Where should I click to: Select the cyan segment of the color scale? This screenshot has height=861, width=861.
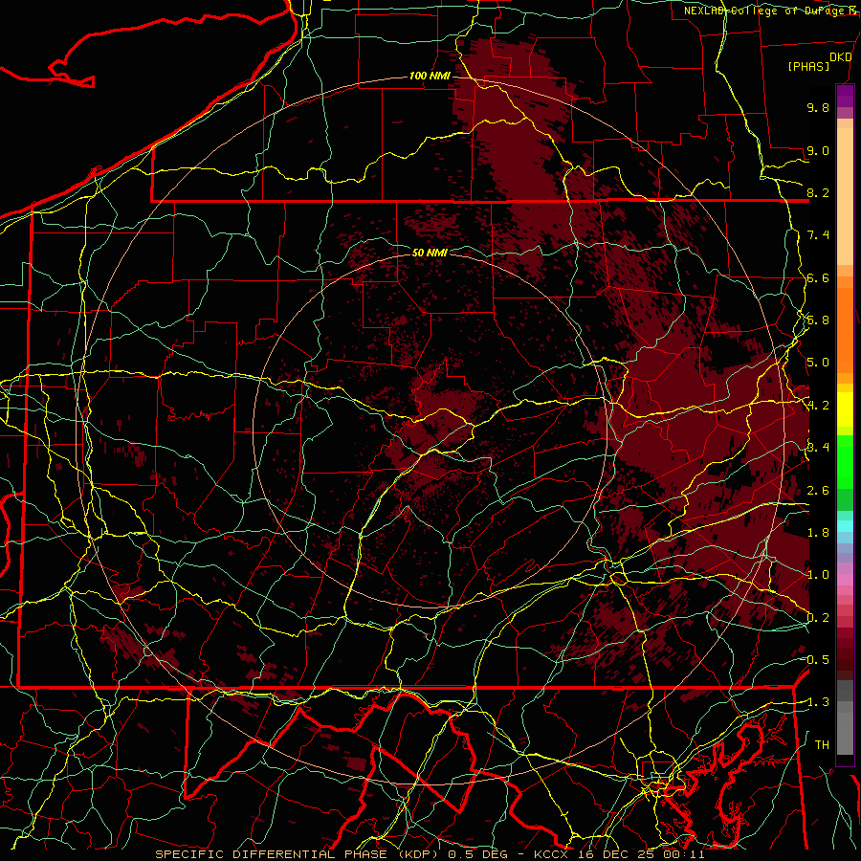click(845, 525)
